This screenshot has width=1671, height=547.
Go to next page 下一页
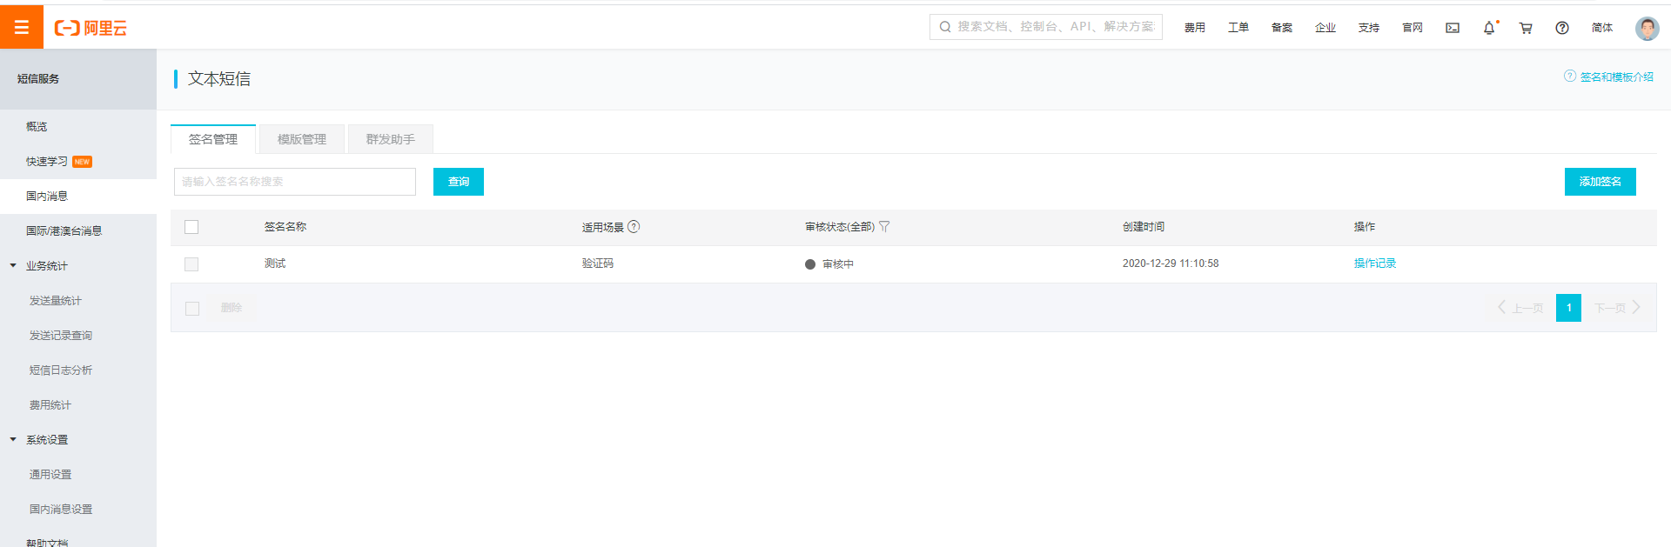(x=1617, y=308)
